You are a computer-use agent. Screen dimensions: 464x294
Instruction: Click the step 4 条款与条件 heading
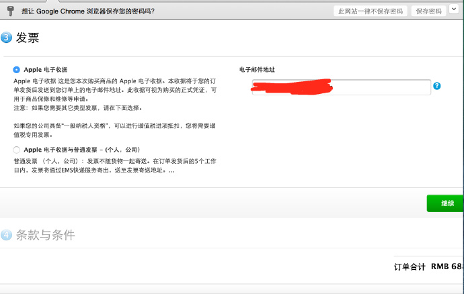[45, 235]
